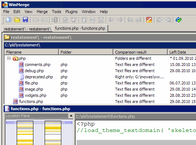Switch to functions.php - functions.php tab
Screen dimensions: 196x145
pos(80,28)
